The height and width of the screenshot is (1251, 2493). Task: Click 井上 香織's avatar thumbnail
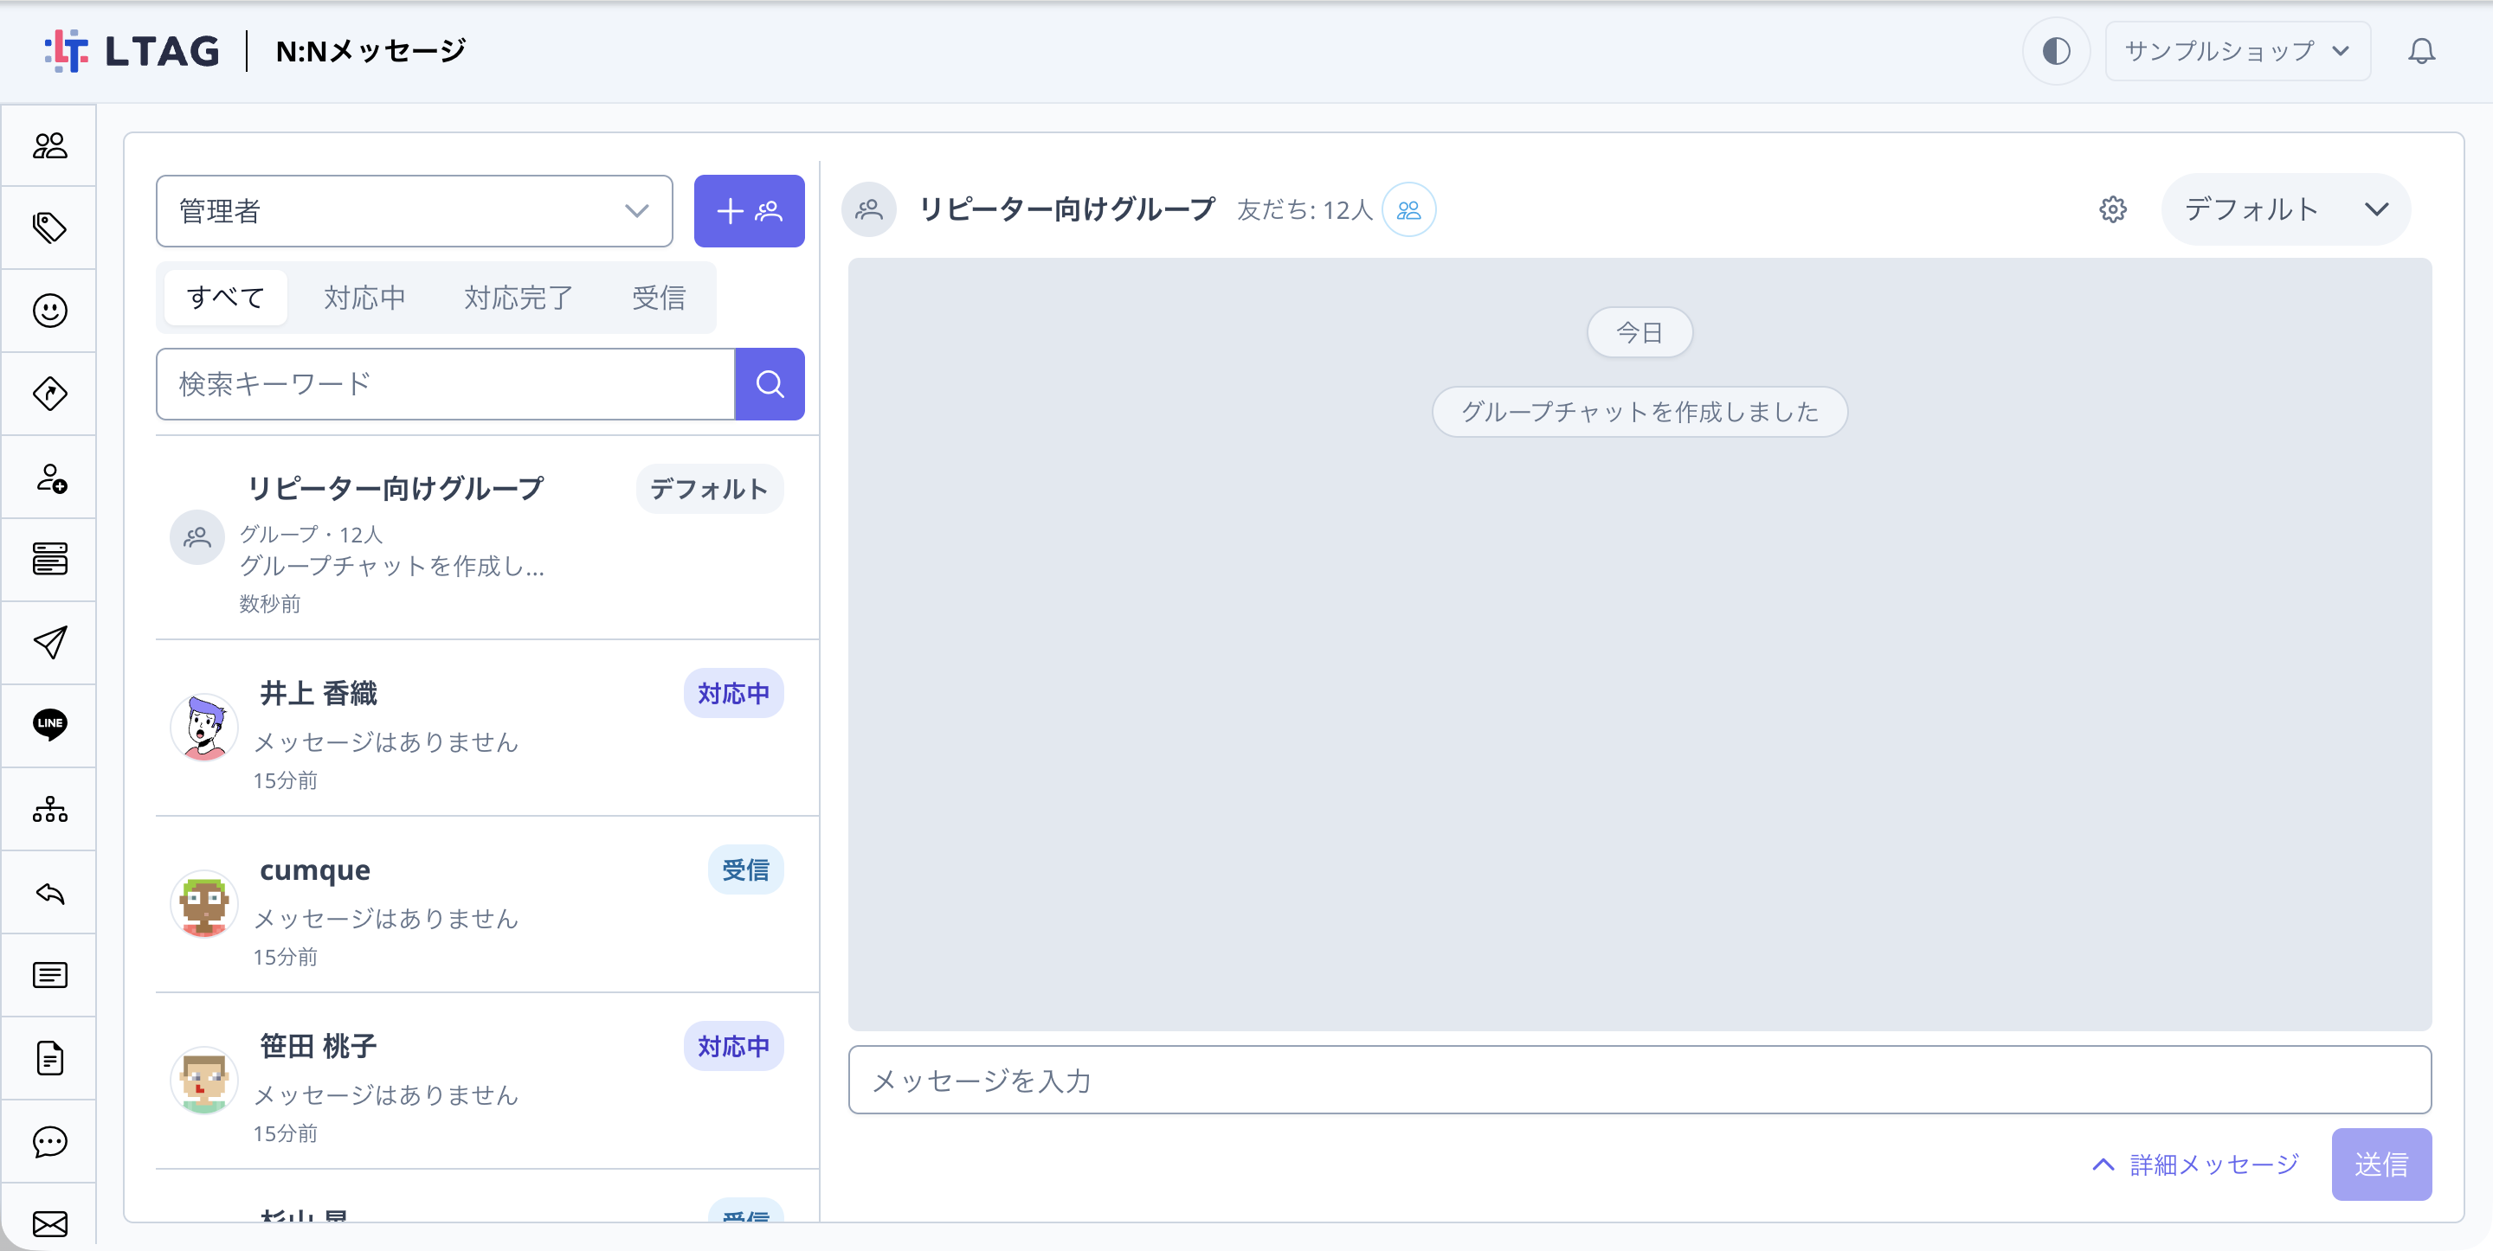click(x=204, y=727)
